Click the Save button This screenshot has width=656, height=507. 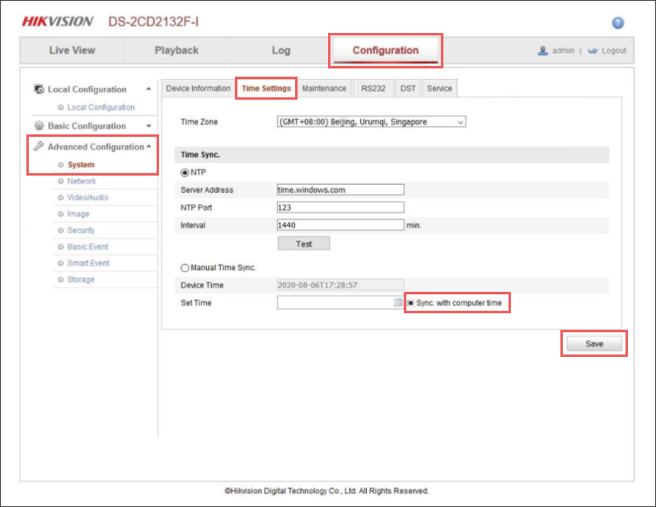pyautogui.click(x=594, y=344)
